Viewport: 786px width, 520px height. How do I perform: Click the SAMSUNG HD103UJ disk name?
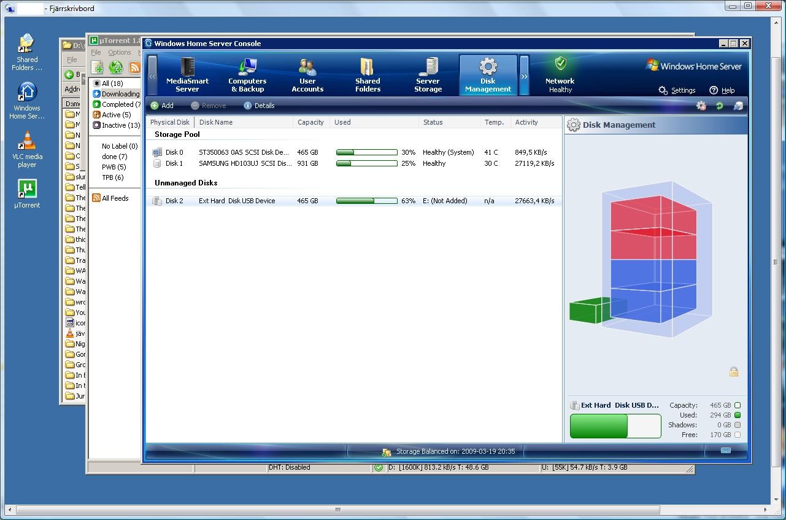(x=245, y=163)
